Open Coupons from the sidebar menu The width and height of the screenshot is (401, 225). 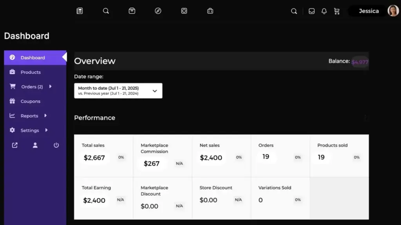30,101
